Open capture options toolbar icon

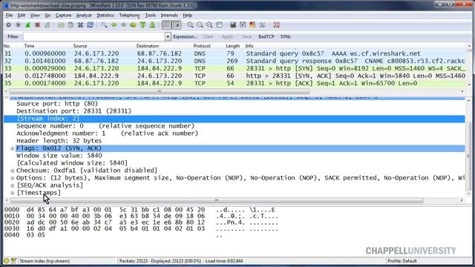pyautogui.click(x=18, y=25)
